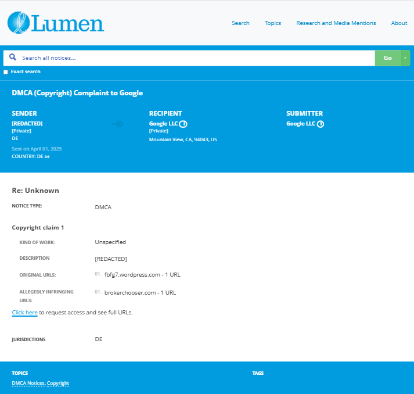Select the Copyright claim 1 heading
The width and height of the screenshot is (414, 394).
click(38, 228)
